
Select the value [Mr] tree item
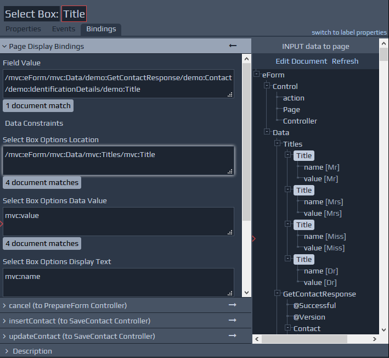pyautogui.click(x=321, y=179)
